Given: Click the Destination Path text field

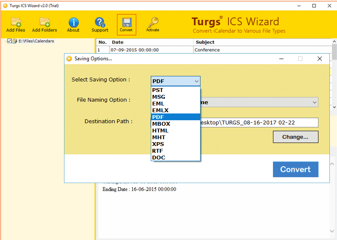Looking at the screenshot, I should (x=259, y=122).
